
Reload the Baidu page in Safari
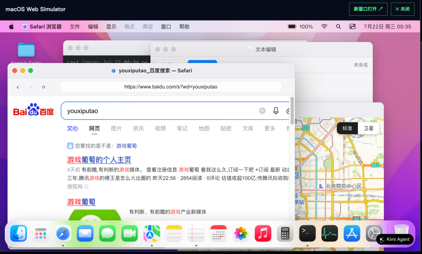click(44, 87)
